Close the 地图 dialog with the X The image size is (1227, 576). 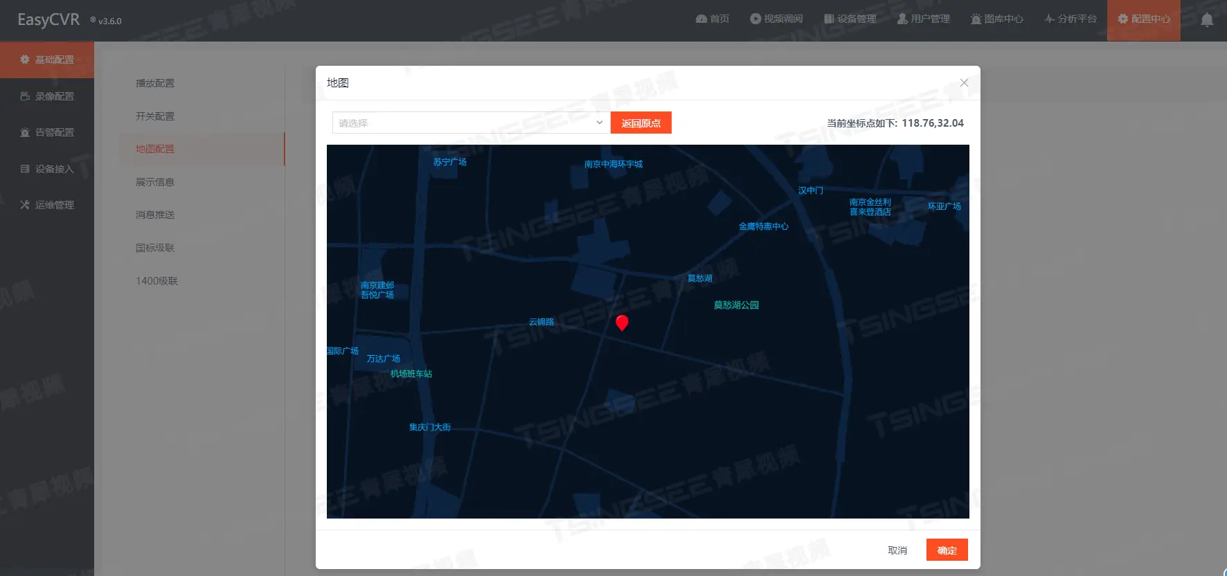964,82
